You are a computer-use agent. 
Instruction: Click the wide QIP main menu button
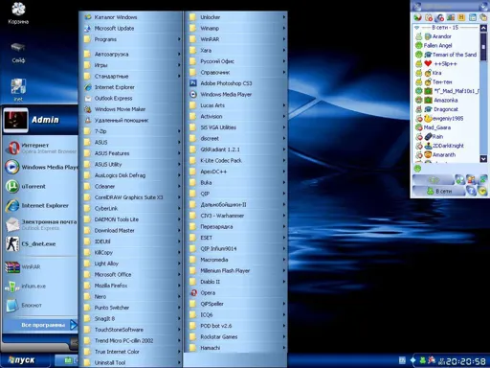click(x=434, y=180)
